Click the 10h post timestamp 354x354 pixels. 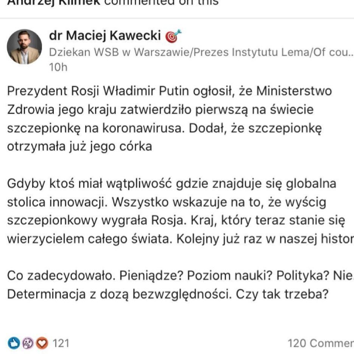point(58,67)
